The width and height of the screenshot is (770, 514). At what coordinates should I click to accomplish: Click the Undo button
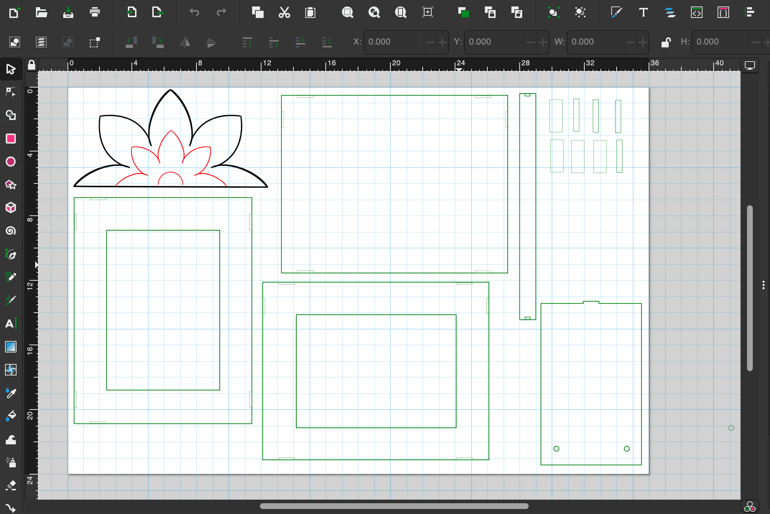click(194, 13)
